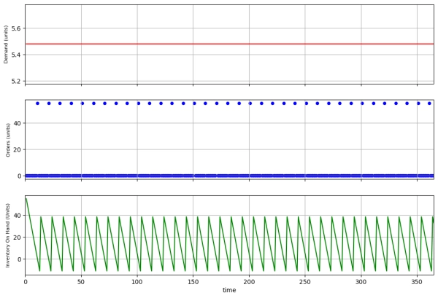438x298 pixels.
Task: Click the last blue order dot on right
Action: click(429, 103)
